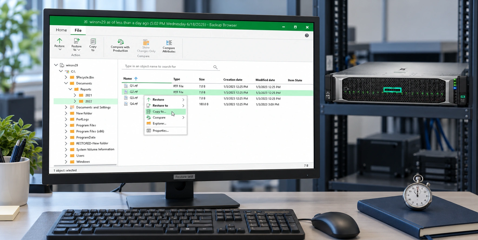Expand the 2021 folder chevron

click(75, 95)
